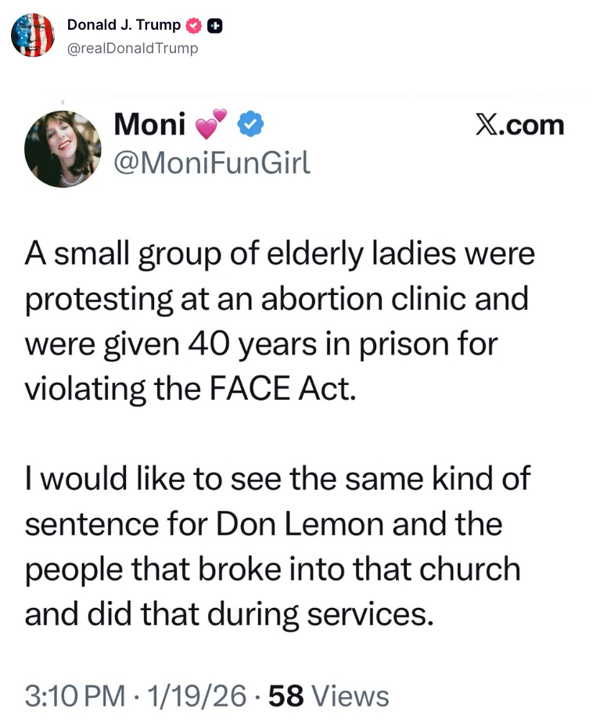Click the bold Moni display name
Image resolution: width=607 pixels, height=726 pixels.
[150, 124]
